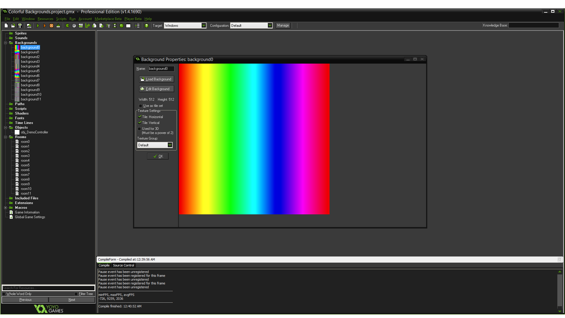This screenshot has width=565, height=318.
Task: Enable the Use as tile set option
Action: 141,106
